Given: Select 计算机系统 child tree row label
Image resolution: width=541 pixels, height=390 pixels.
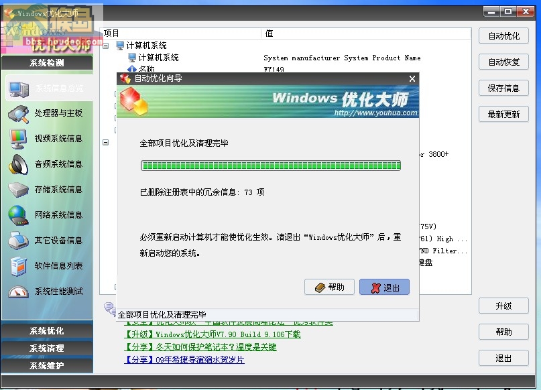Looking at the screenshot, I should tap(158, 58).
